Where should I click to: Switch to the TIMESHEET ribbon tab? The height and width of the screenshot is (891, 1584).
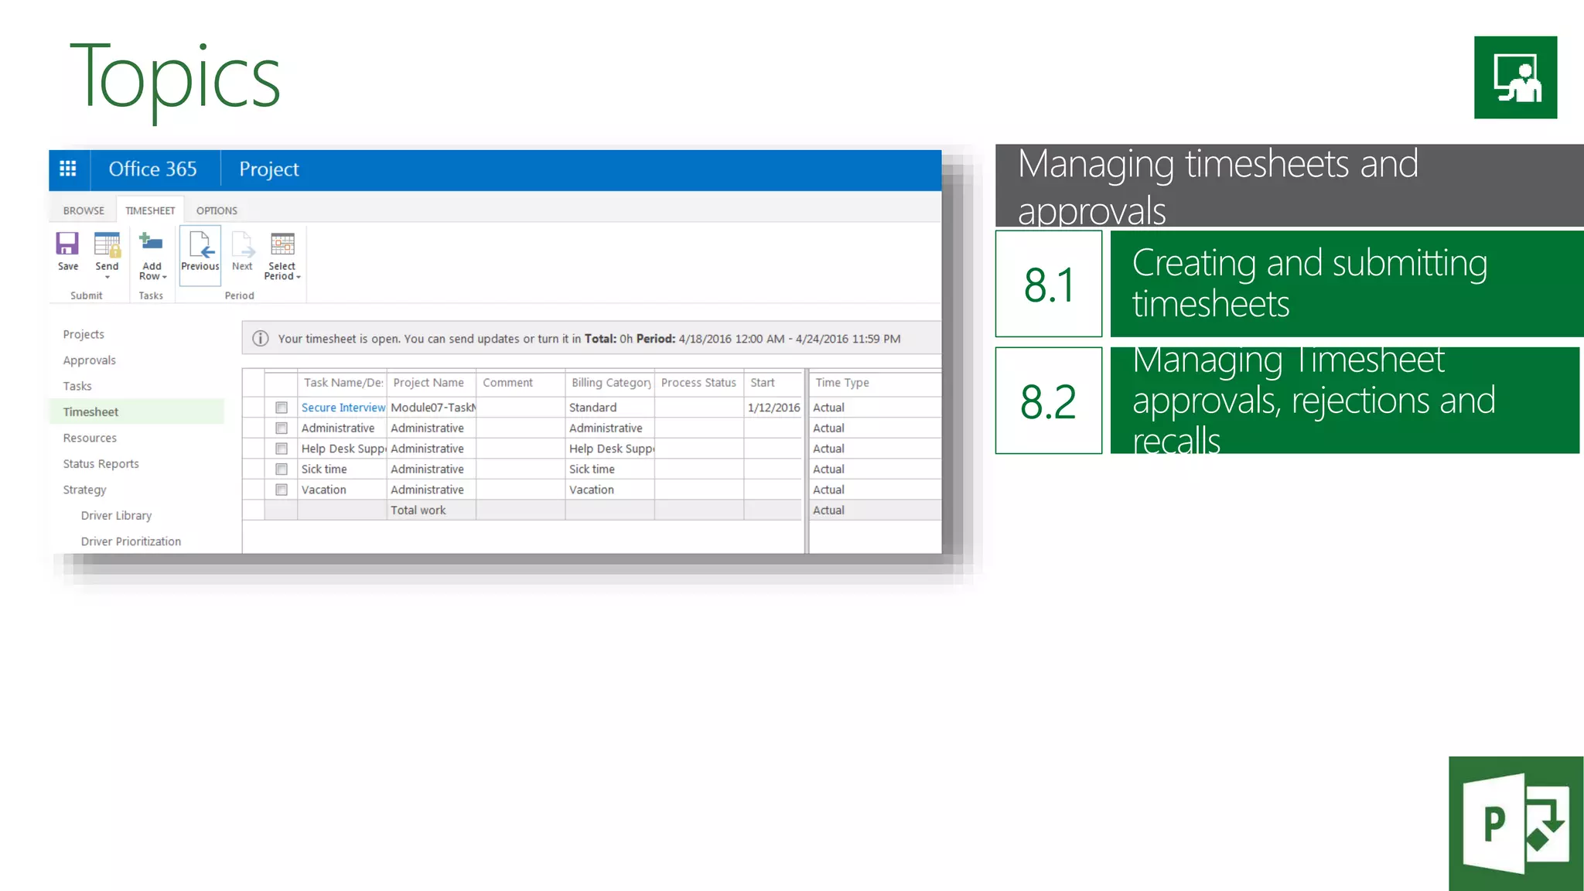click(x=150, y=210)
